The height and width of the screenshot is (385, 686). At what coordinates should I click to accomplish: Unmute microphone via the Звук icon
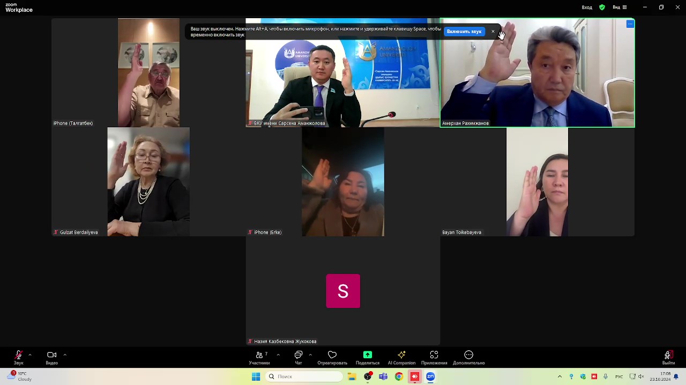click(x=18, y=355)
